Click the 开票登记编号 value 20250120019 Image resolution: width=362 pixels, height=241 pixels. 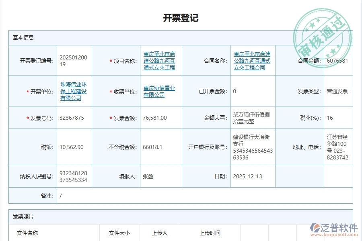coord(75,60)
